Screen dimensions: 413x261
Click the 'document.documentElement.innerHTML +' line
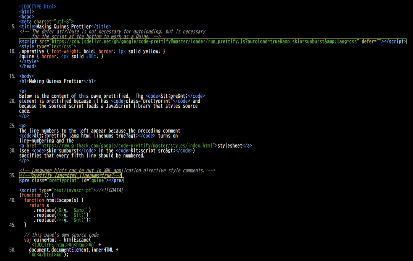(74, 250)
